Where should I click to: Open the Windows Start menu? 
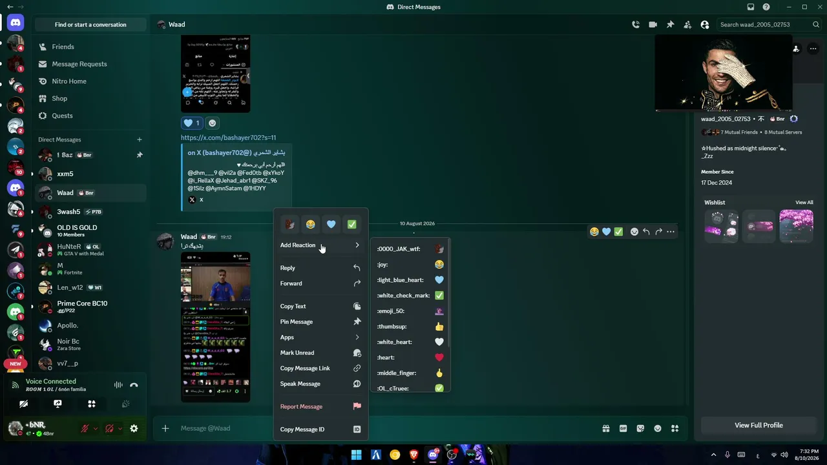pyautogui.click(x=357, y=455)
